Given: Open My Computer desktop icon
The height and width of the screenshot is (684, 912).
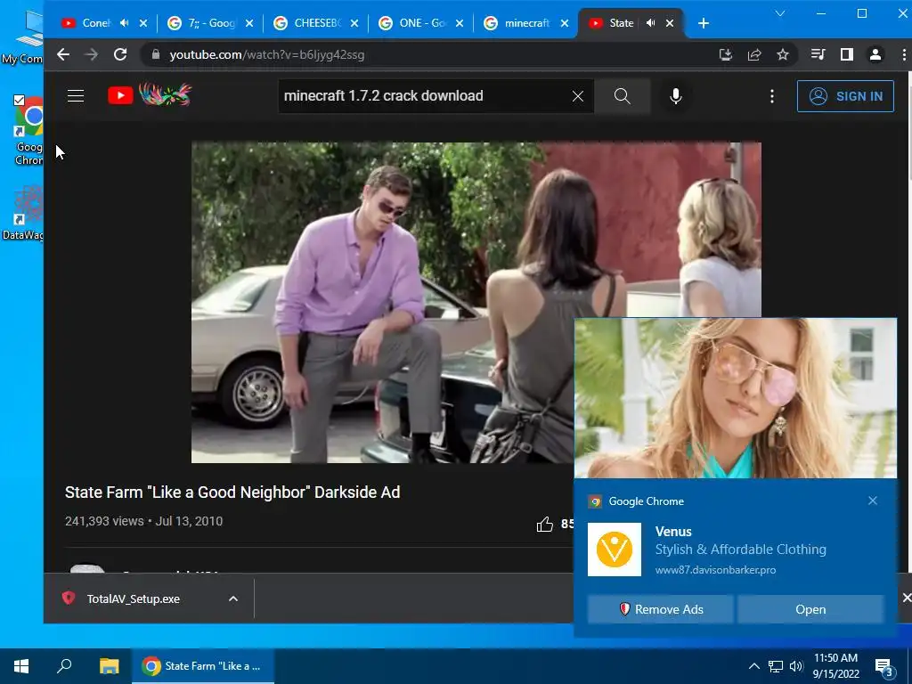Looking at the screenshot, I should point(23,37).
